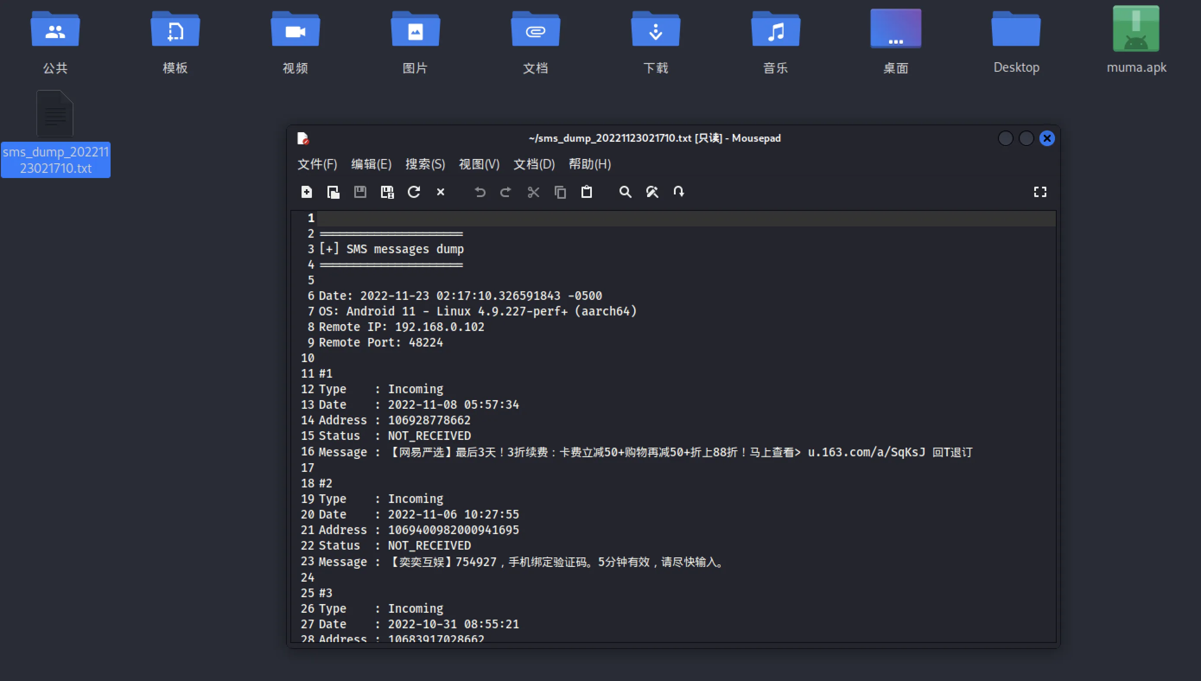Close the document using the toolbar X icon
The width and height of the screenshot is (1201, 681).
tap(440, 192)
